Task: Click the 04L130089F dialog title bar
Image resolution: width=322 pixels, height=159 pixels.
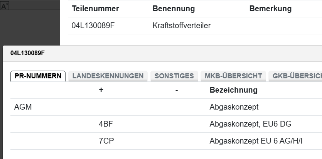Action: tap(154, 53)
